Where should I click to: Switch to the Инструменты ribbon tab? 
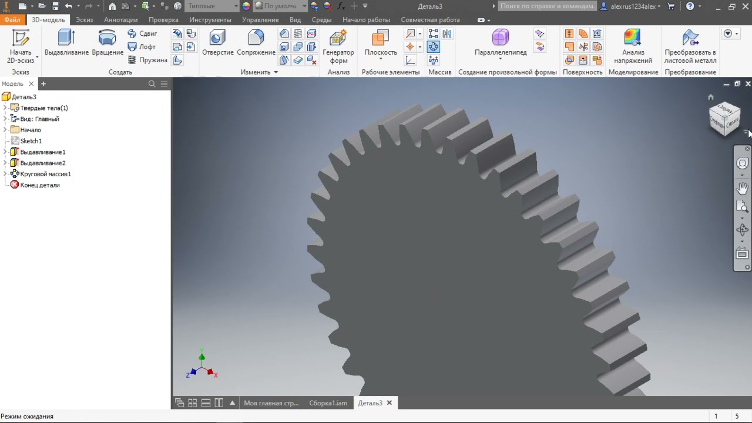[x=210, y=19]
